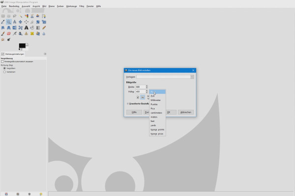
Task: Open the Ebene menu
Action: click(x=52, y=6)
